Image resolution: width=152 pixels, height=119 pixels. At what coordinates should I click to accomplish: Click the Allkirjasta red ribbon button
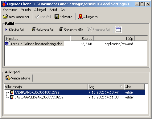pyautogui.click(x=88, y=17)
